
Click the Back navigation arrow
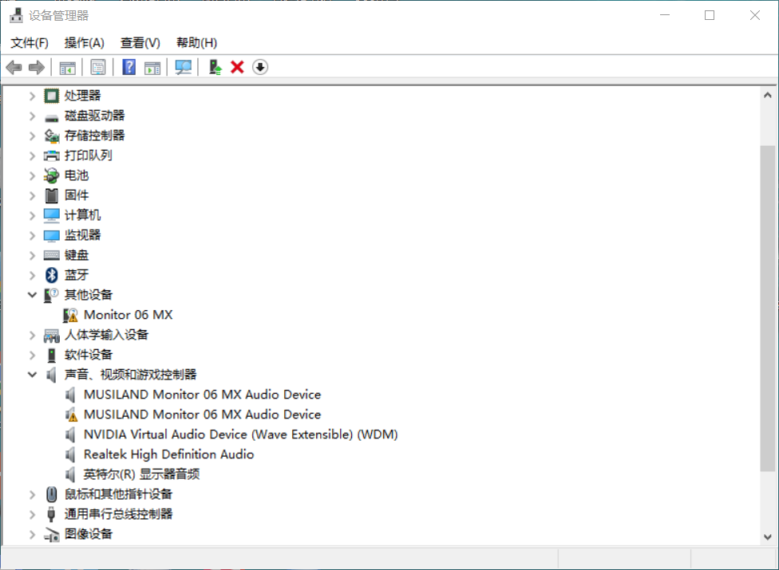coord(14,67)
